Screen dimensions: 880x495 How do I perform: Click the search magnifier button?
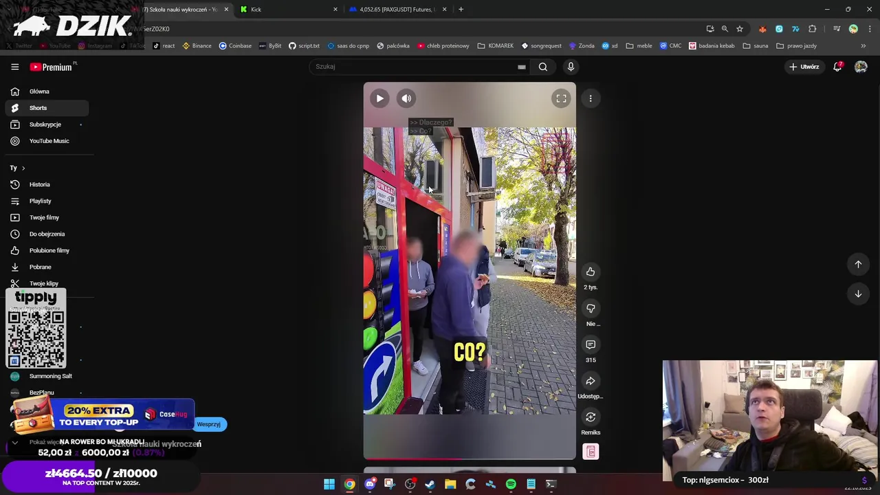pos(543,67)
